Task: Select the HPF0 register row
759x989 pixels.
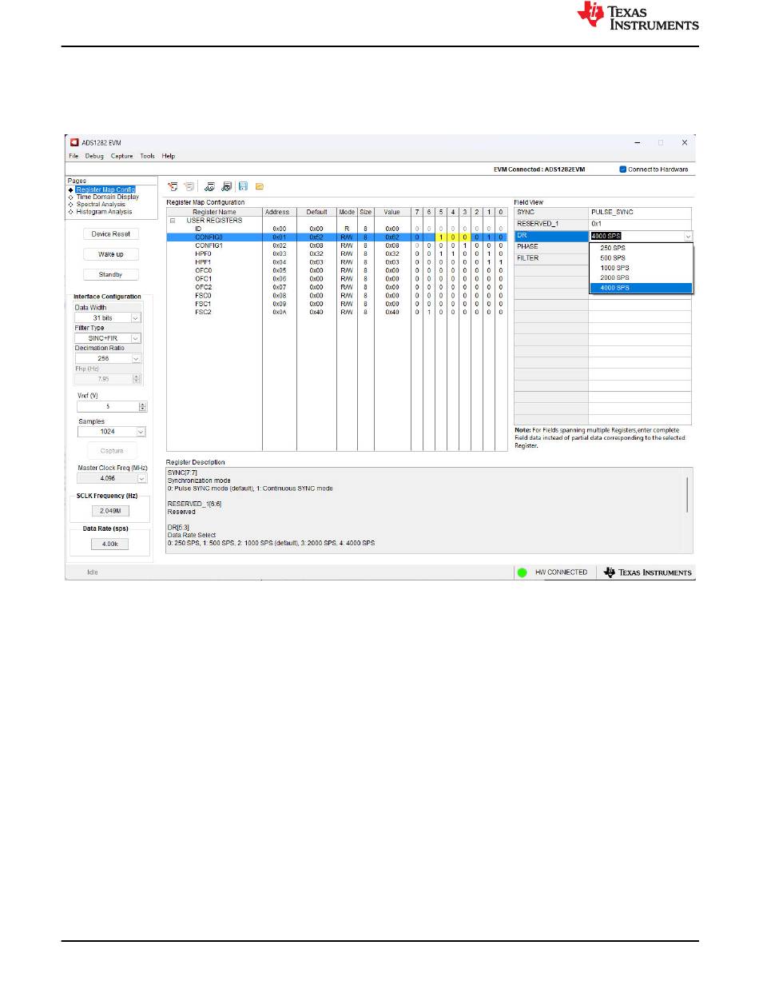Action: (x=336, y=253)
